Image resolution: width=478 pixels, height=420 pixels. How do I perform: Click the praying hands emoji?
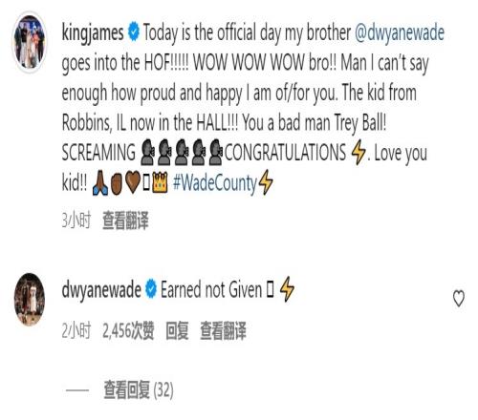pyautogui.click(x=99, y=182)
